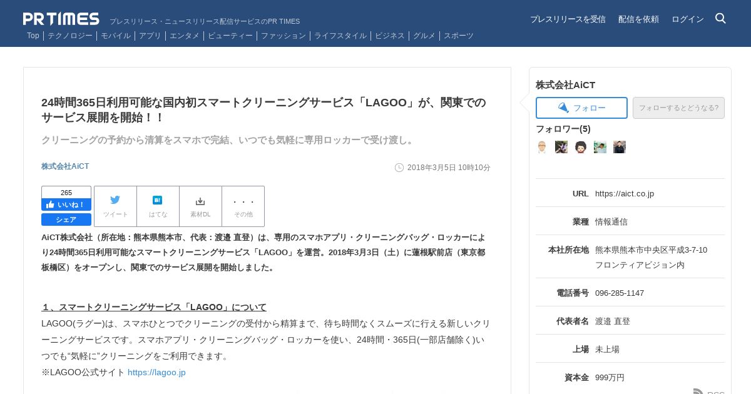The height and width of the screenshot is (394, 751).
Task: Click フォローするとどうなる? button
Action: [x=678, y=108]
